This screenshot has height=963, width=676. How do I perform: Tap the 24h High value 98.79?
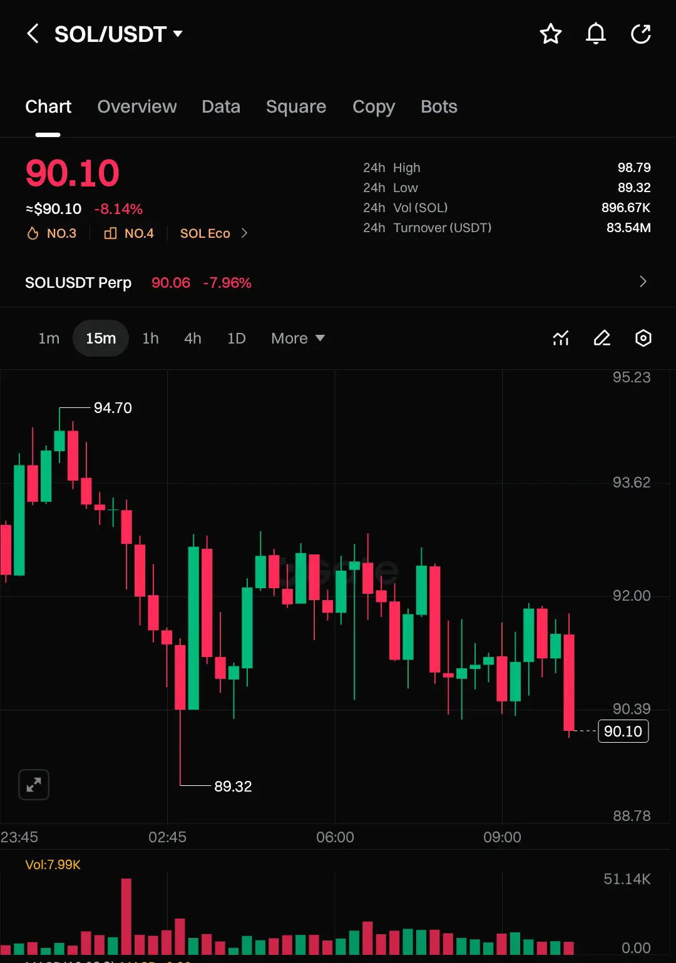click(x=634, y=168)
